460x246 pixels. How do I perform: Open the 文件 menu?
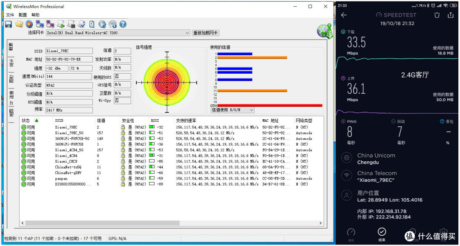coord(10,15)
